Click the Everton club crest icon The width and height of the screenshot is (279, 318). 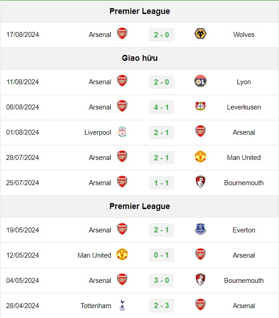pos(200,229)
